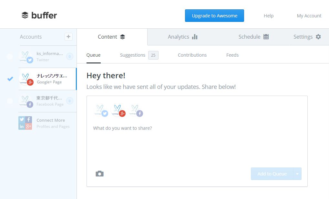This screenshot has height=199, width=329.
Task: Open the Analytics tab
Action: (x=182, y=37)
